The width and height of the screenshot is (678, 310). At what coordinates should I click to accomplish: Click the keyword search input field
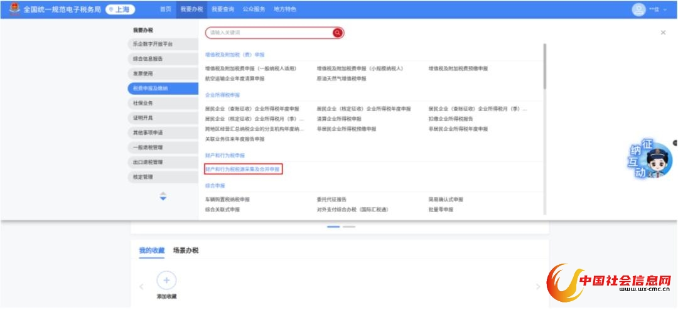(x=270, y=33)
